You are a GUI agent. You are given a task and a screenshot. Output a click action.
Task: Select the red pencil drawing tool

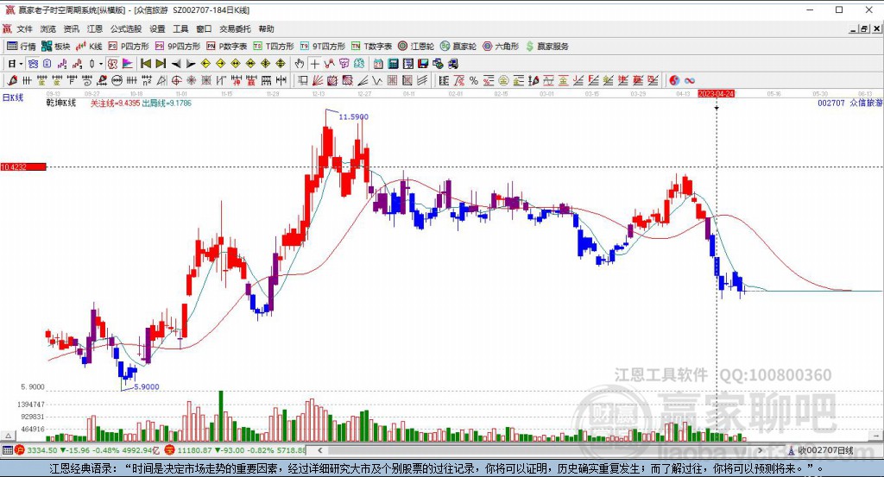coord(12,80)
